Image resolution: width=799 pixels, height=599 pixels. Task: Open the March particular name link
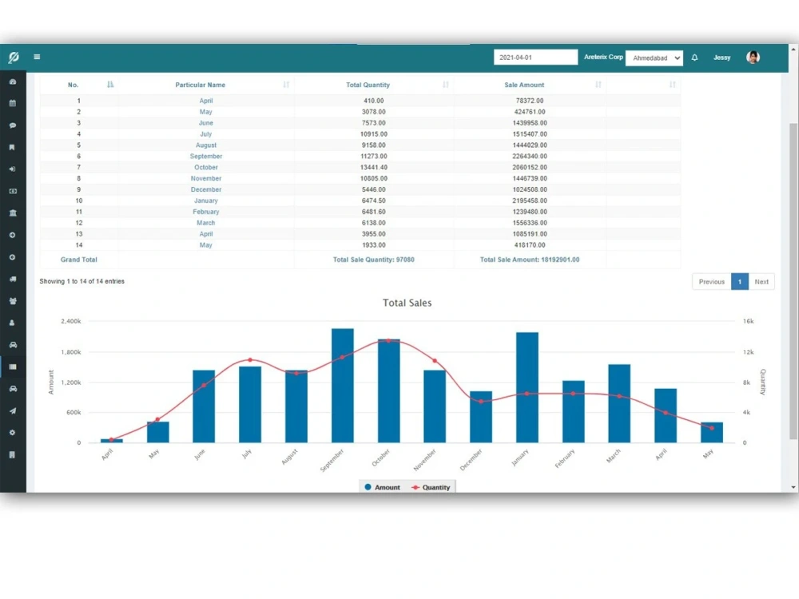(x=206, y=223)
